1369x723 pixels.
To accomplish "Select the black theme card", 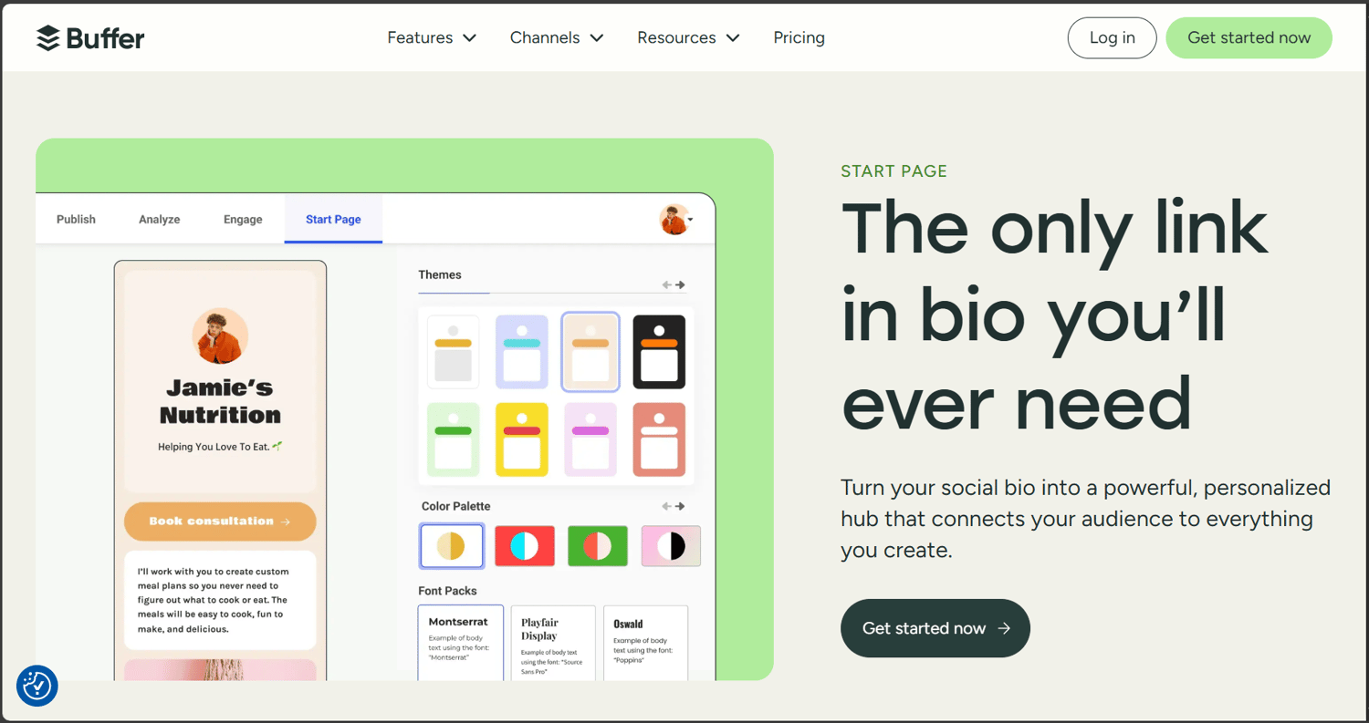I will pos(659,352).
